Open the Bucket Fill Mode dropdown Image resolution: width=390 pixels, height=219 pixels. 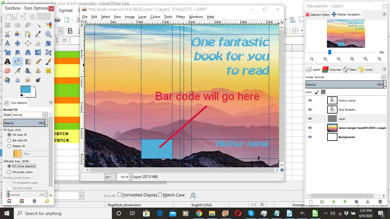click(45, 115)
